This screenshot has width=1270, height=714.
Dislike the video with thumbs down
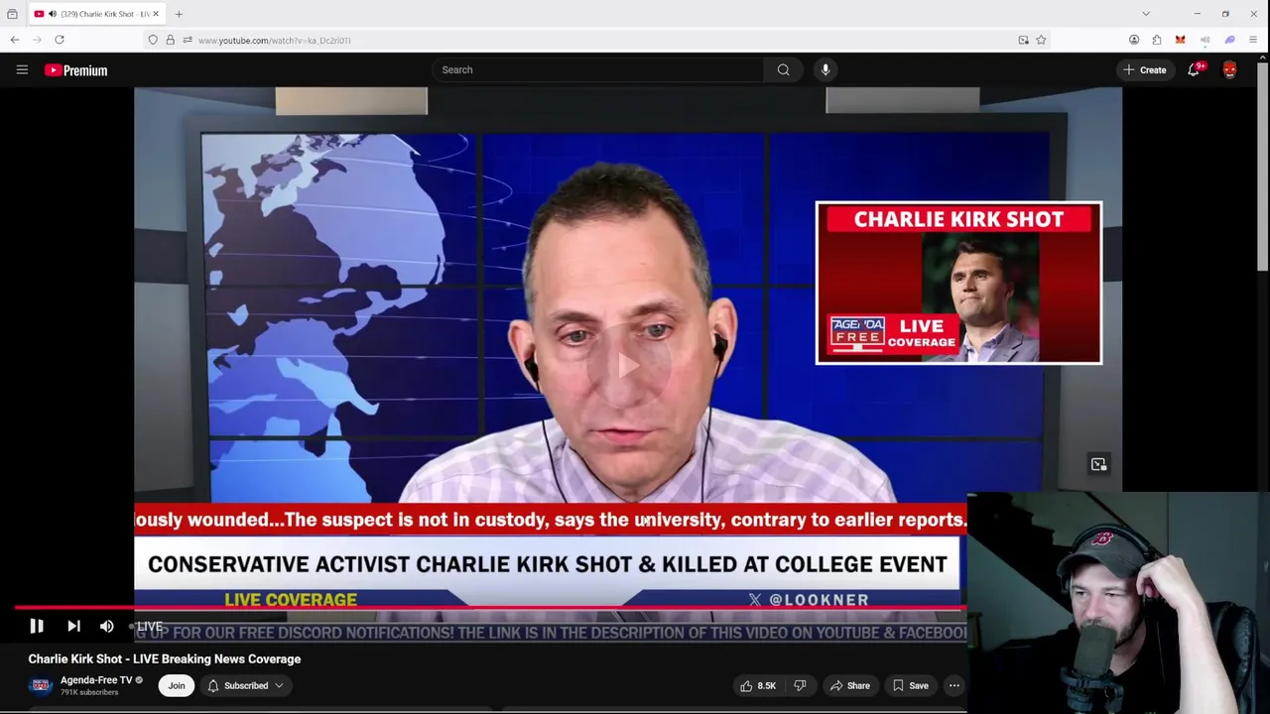pyautogui.click(x=800, y=685)
